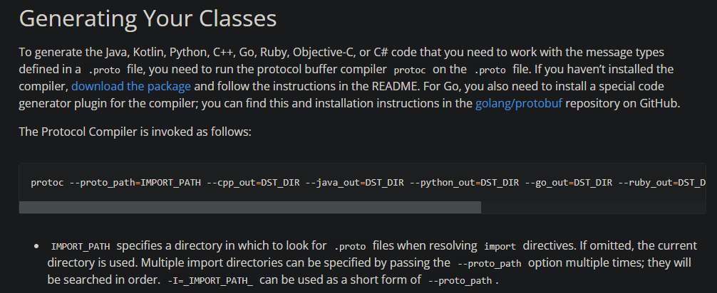Click the word README in the intro paragraph

[396, 86]
